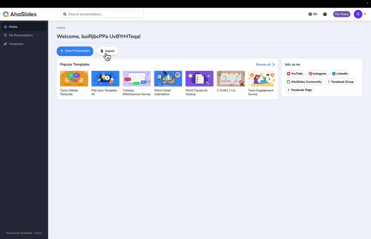Open the Word Cloud Icebreakers thumbnail
The image size is (371, 239).
click(x=168, y=78)
